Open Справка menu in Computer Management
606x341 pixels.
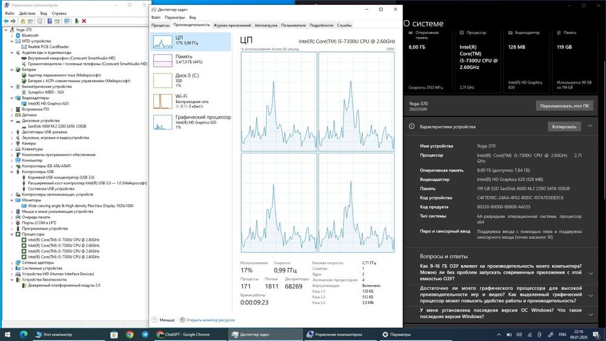[59, 13]
